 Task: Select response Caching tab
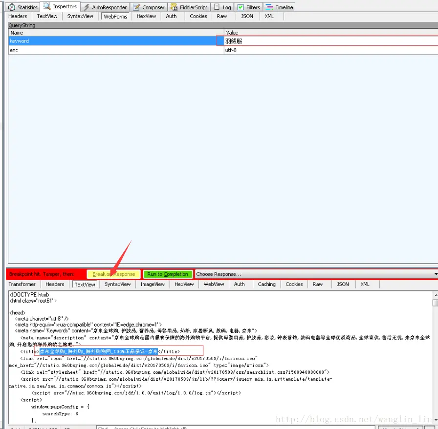pos(266,284)
